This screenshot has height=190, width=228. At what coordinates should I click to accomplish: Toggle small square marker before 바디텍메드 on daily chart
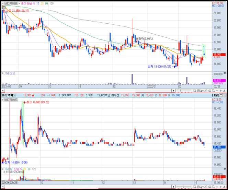(x=3, y=3)
